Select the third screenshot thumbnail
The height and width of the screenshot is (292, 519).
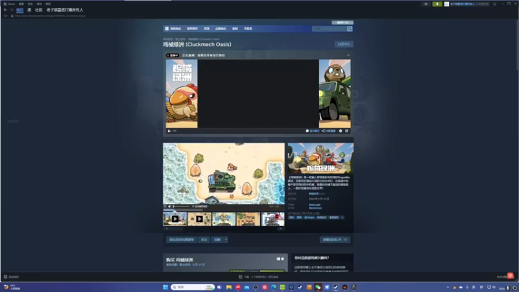(224, 219)
